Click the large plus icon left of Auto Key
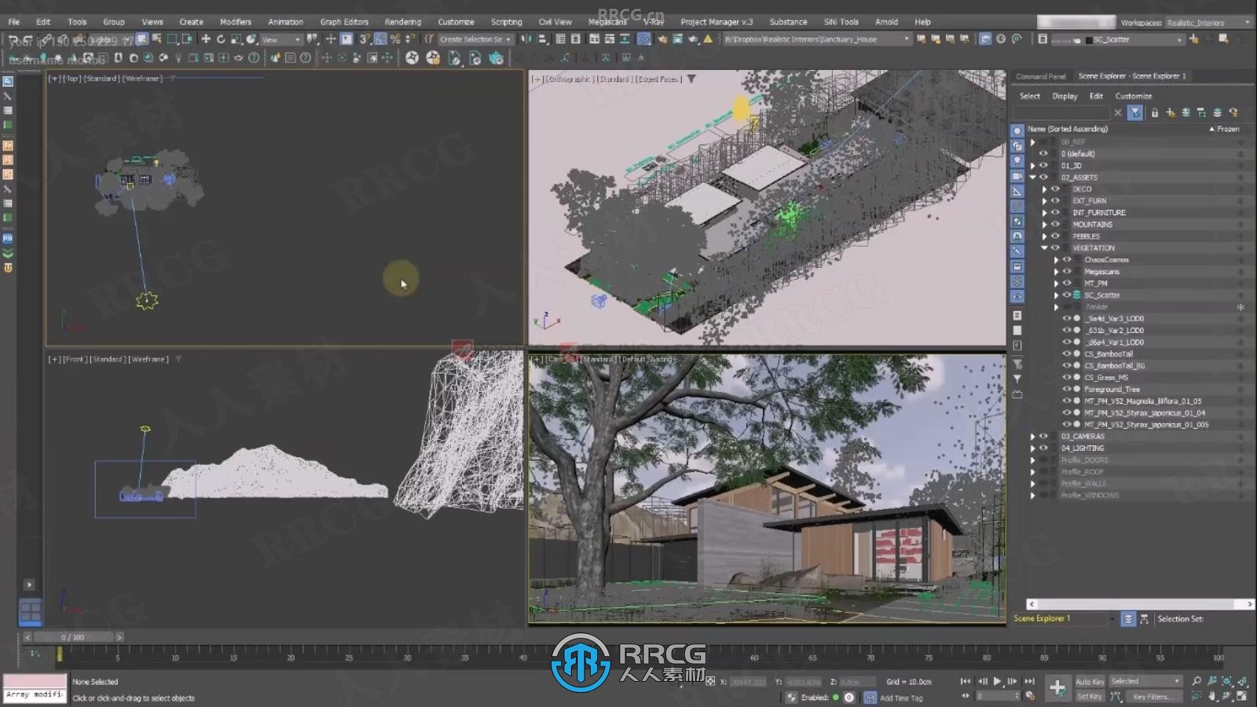 coord(1057,688)
